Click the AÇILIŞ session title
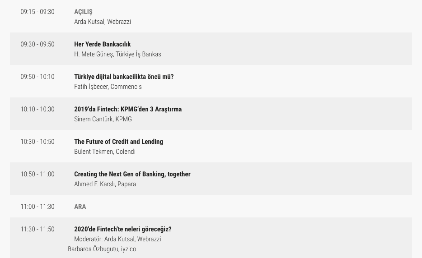Image resolution: width=422 pixels, height=258 pixels. point(83,12)
